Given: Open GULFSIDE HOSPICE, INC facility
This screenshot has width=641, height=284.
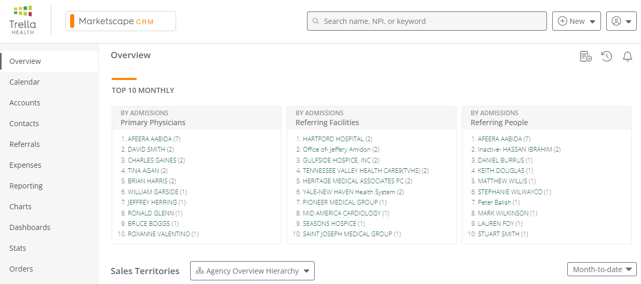Looking at the screenshot, I should [x=337, y=160].
